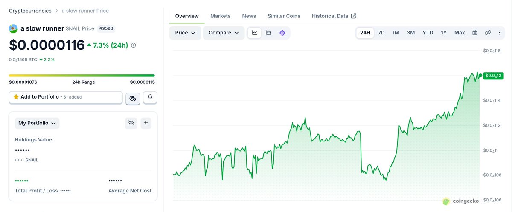Select the YTD time range

(428, 33)
